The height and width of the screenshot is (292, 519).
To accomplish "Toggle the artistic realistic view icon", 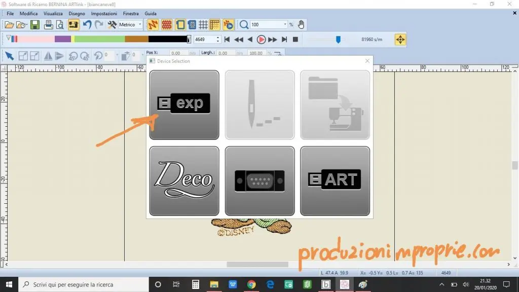I will click(166, 25).
